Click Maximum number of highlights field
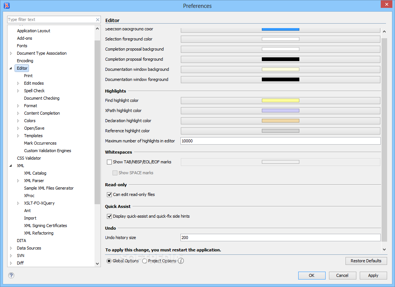 coord(280,141)
